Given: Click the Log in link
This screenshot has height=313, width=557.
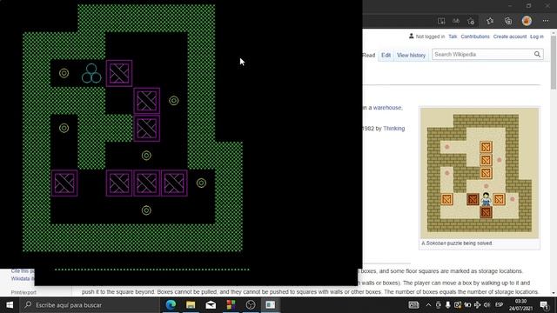Looking at the screenshot, I should [537, 37].
